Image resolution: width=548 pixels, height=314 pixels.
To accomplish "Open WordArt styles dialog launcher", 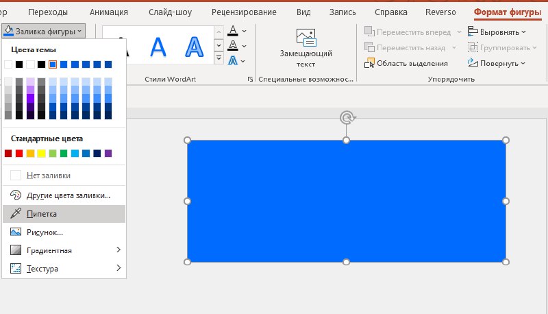I will pyautogui.click(x=250, y=80).
